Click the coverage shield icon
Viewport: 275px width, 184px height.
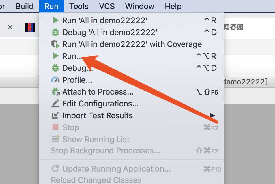tap(55, 44)
